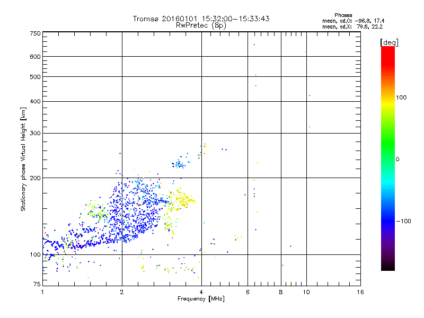The width and height of the screenshot is (424, 318).
Task: Click the black bottom of the colorbar
Action: click(x=388, y=267)
